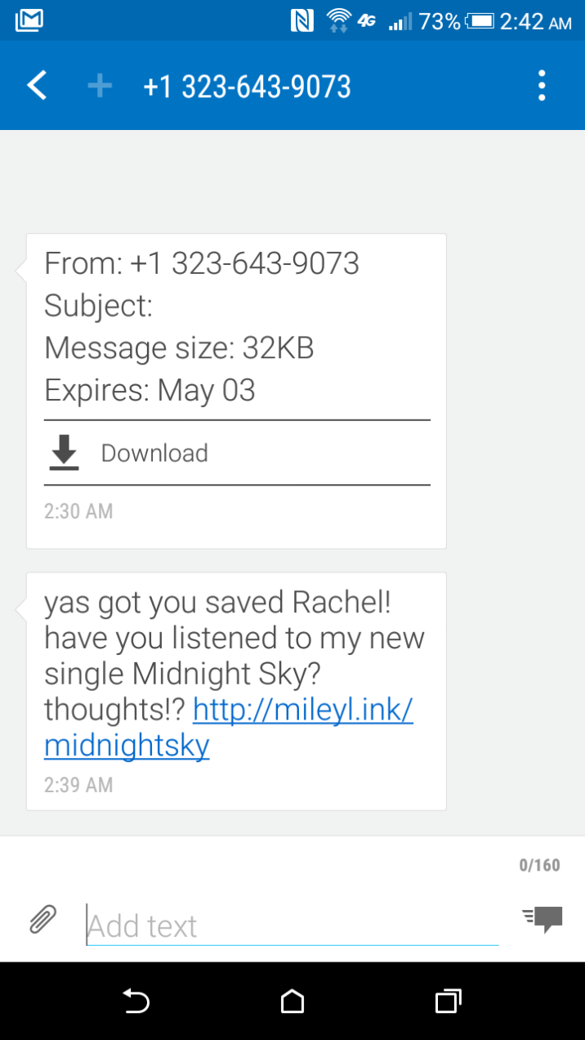
Task: Tap the back arrow in the conversation header
Action: [36, 85]
